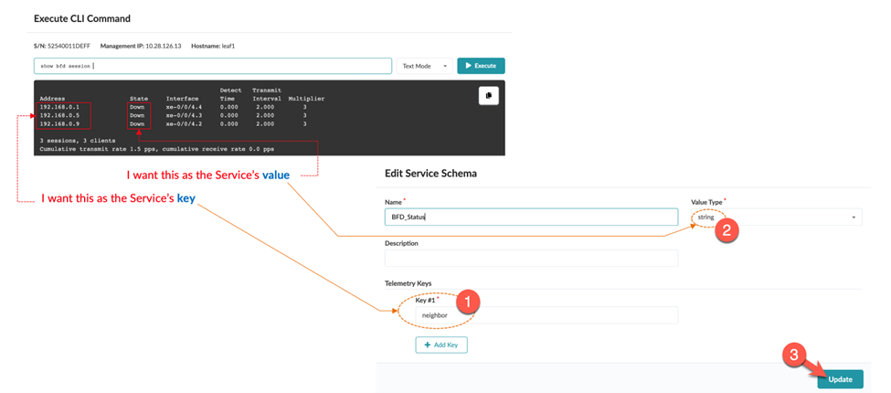Click interface xe-0/0/4.2 in the terminal output

184,124
